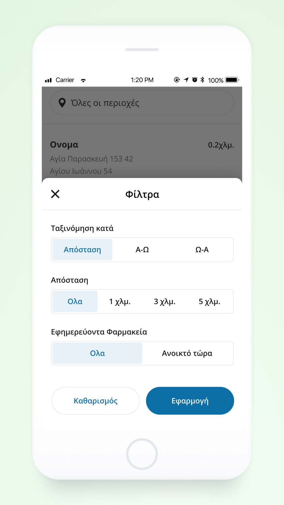Screen dimensions: 284x505
Task: Tap the Wi-Fi signal icon
Action: [x=83, y=80]
